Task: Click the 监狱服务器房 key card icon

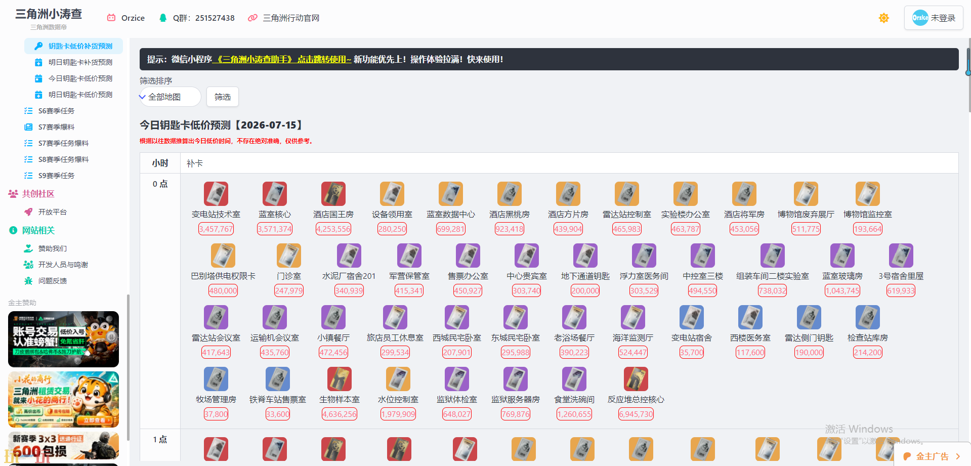Action: pos(516,379)
